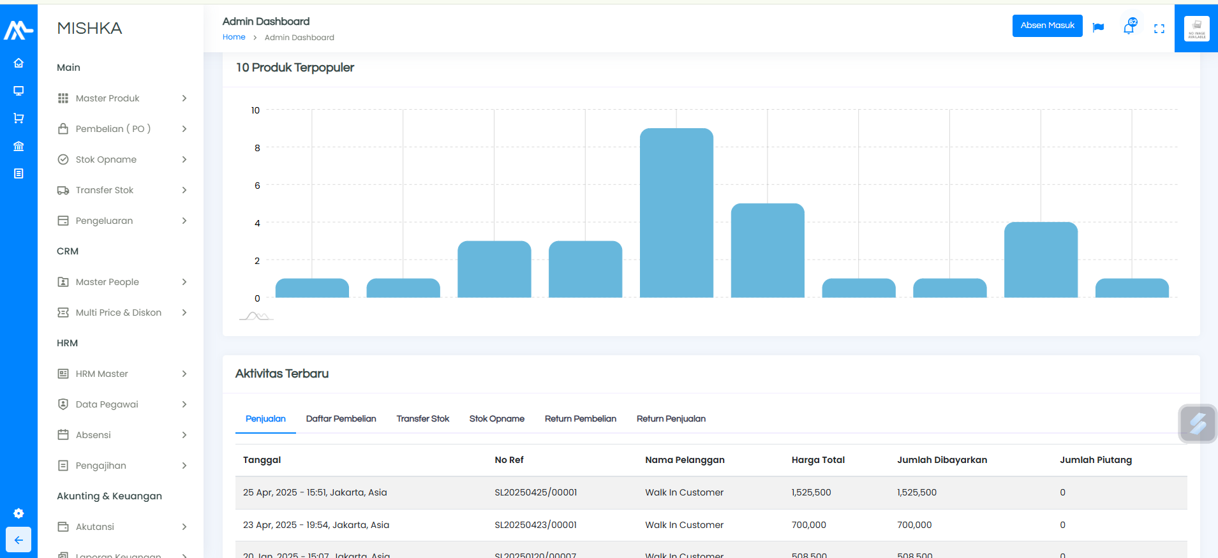The image size is (1218, 558).
Task: Open the monitor icon in left rail
Action: pos(19,91)
